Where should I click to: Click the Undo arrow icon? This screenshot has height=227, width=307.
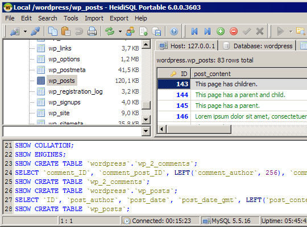coord(79,31)
